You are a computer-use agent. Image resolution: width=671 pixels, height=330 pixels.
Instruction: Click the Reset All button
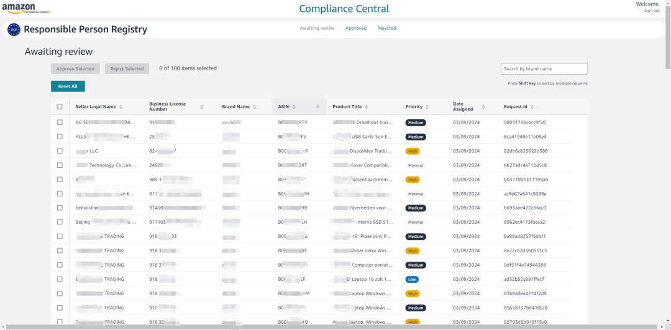(x=68, y=86)
